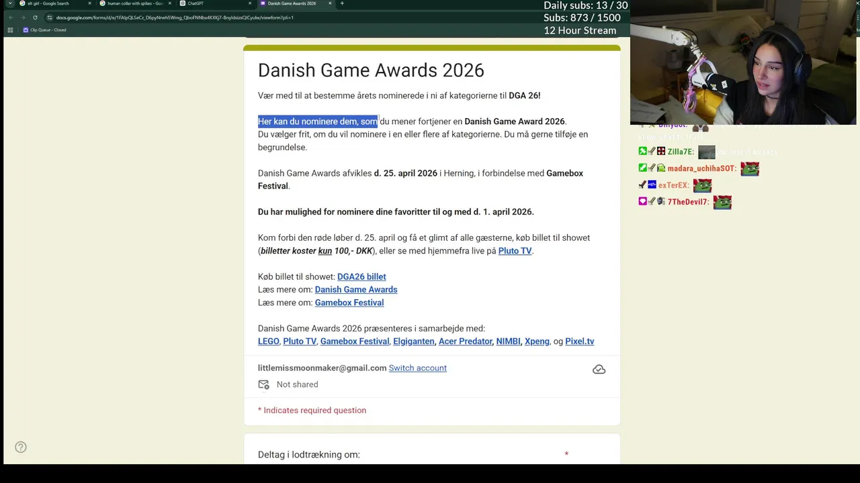
Task: Click the 'Not shared' email icon
Action: (263, 384)
